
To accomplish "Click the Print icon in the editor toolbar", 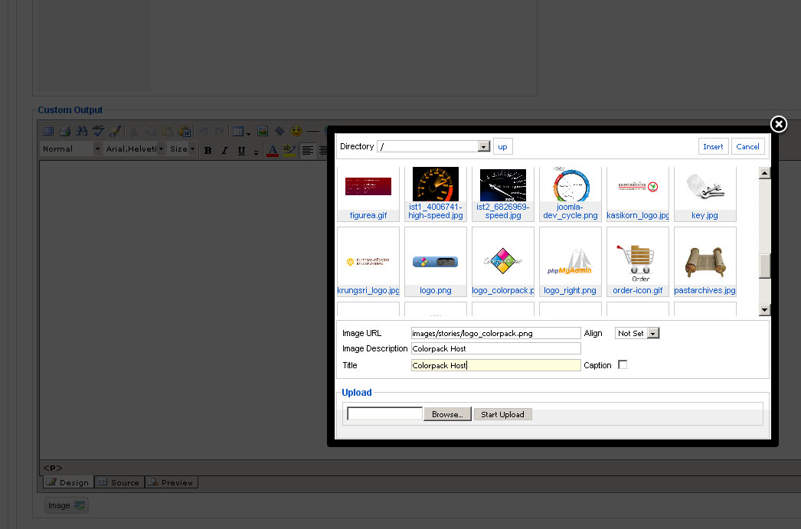I will (65, 131).
